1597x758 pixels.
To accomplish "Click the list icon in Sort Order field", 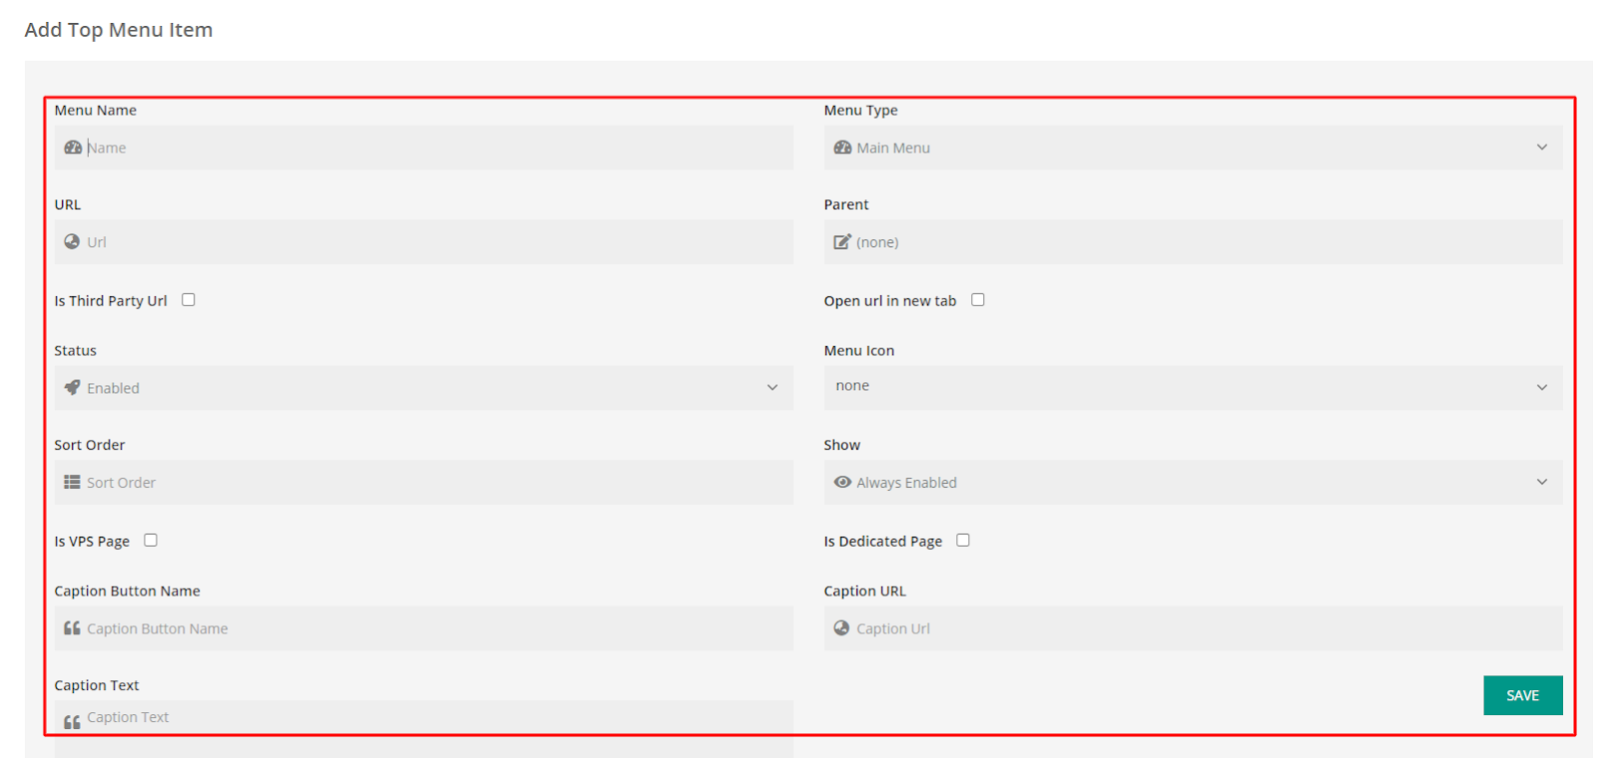I will [72, 483].
